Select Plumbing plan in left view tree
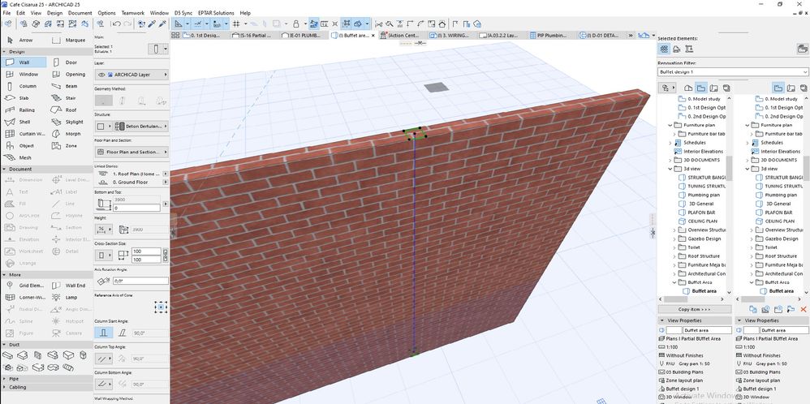This screenshot has height=404, width=810. (x=705, y=195)
